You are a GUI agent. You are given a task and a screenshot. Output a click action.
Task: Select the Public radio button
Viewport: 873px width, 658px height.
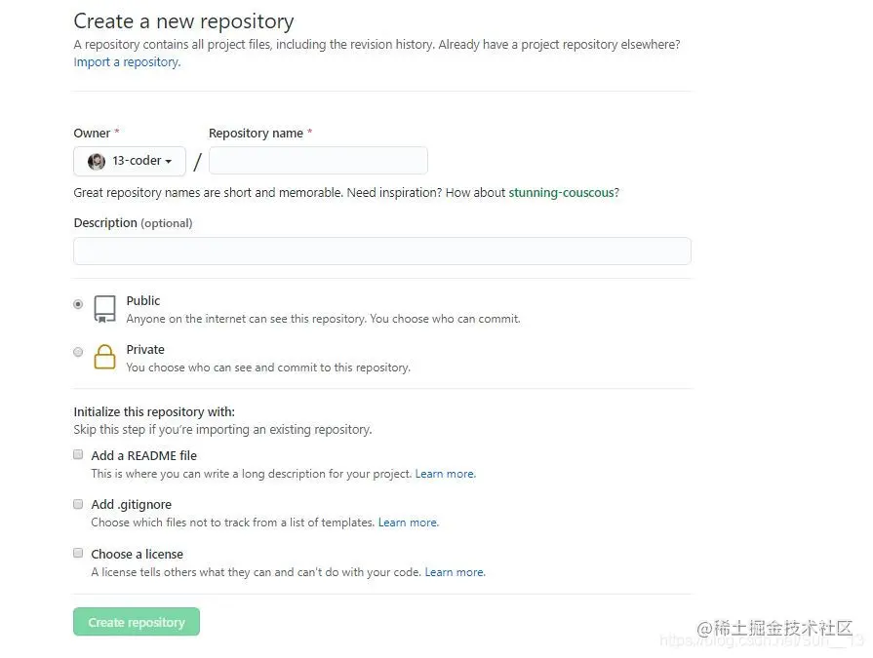[x=78, y=304]
